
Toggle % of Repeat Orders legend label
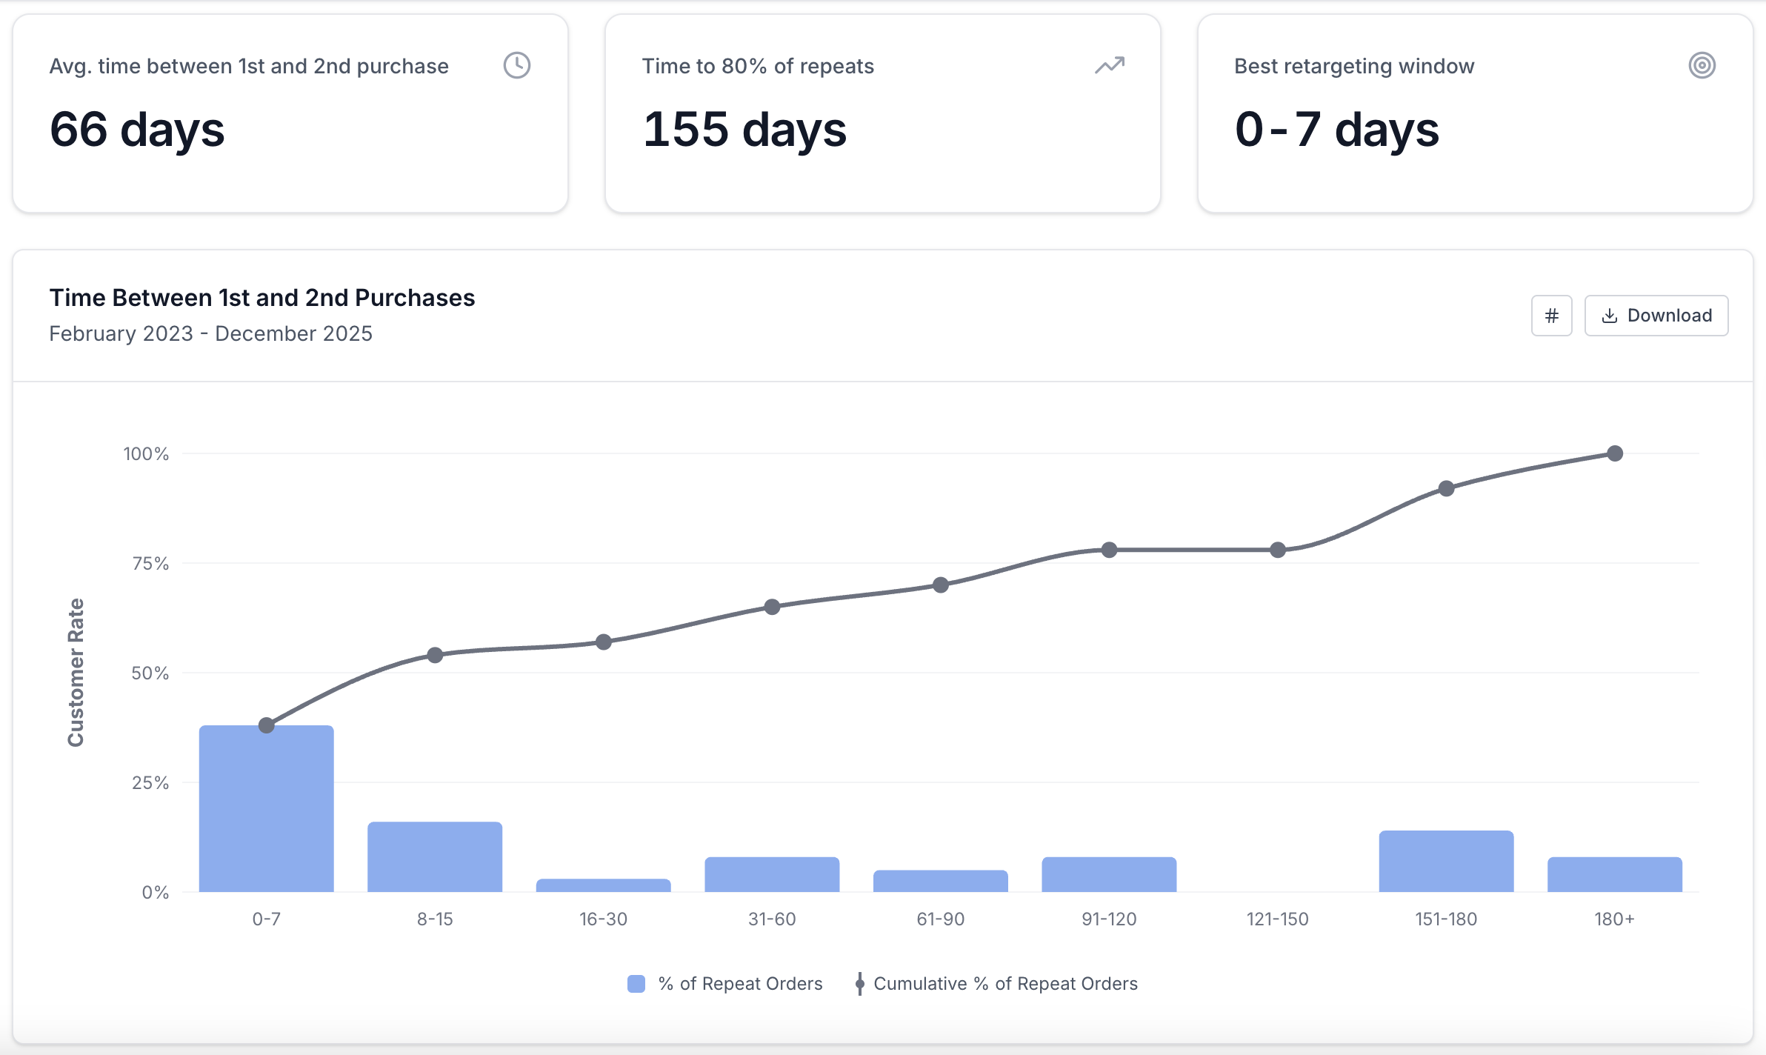coord(740,983)
